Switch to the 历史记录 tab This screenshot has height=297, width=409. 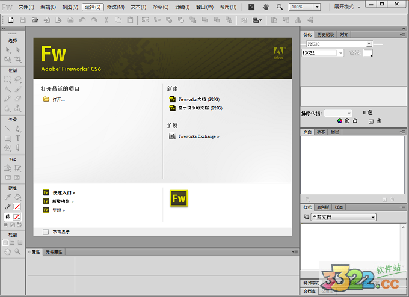(x=325, y=35)
